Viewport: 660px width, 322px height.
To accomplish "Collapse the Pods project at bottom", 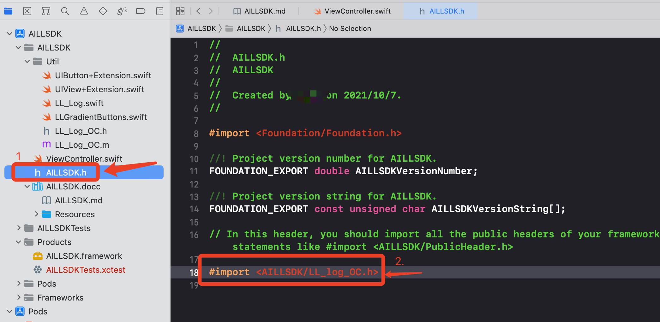I will tap(9, 312).
